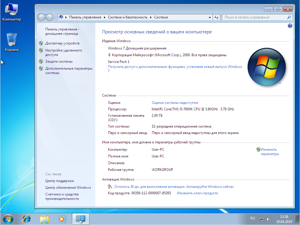Select the Recycle Bin (Корзина) desktop icon
The height and width of the screenshot is (225, 300).
pyautogui.click(x=12, y=42)
